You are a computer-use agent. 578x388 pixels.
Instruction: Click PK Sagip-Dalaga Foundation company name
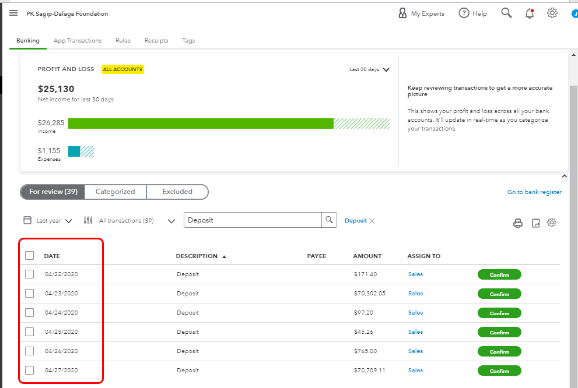(67, 13)
